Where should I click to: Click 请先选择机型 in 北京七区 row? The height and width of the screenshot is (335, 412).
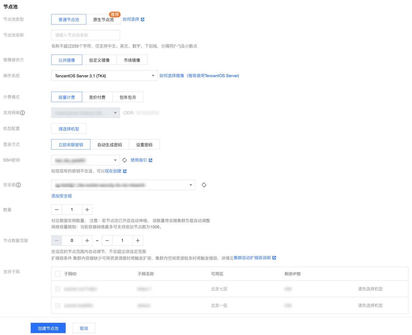click(x=370, y=289)
